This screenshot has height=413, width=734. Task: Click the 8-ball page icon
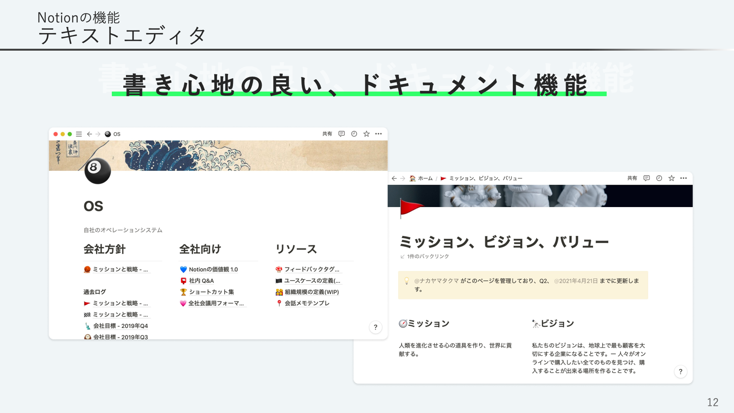coord(97,171)
